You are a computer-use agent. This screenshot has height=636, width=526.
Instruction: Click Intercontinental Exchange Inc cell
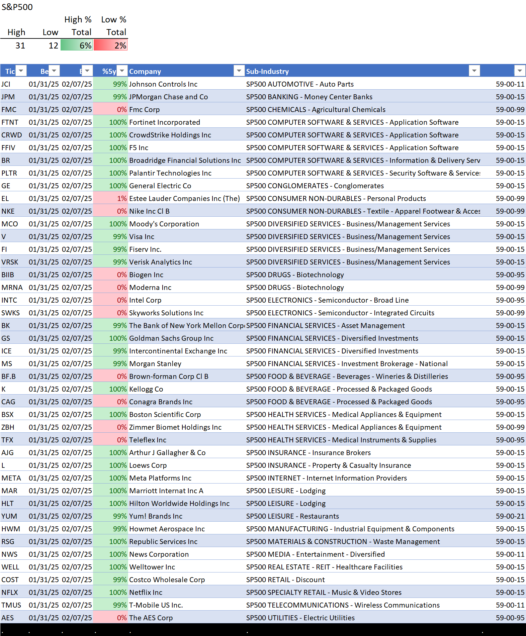pyautogui.click(x=186, y=351)
